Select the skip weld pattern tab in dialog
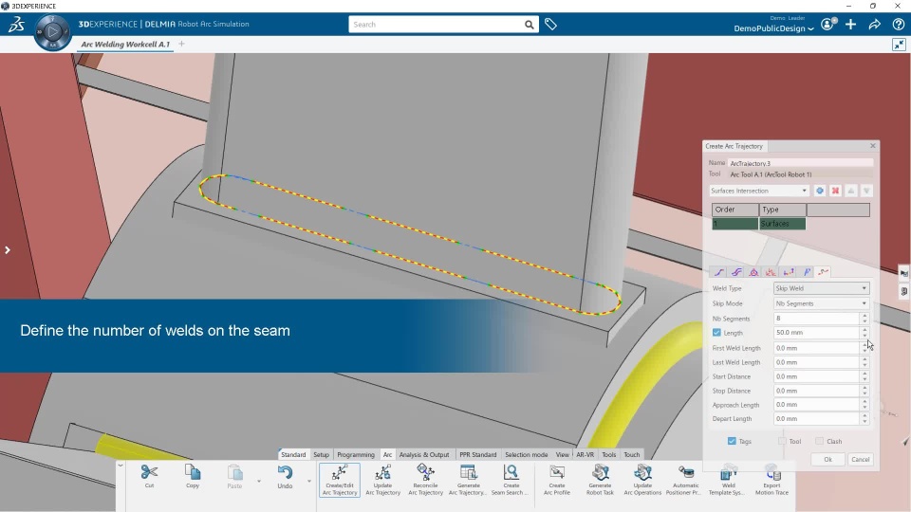This screenshot has width=911, height=512. pos(824,272)
